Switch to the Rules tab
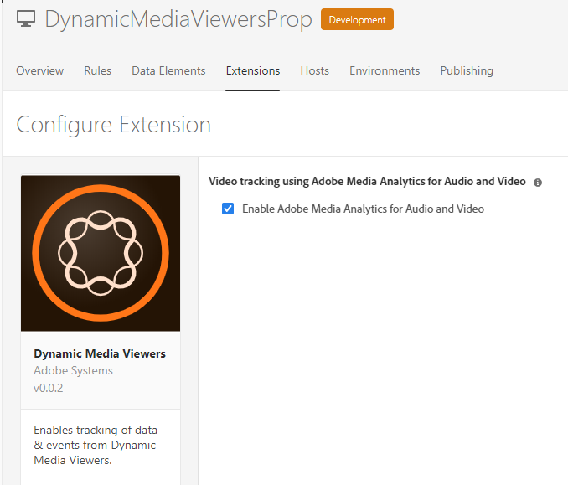568x485 pixels. tap(97, 70)
